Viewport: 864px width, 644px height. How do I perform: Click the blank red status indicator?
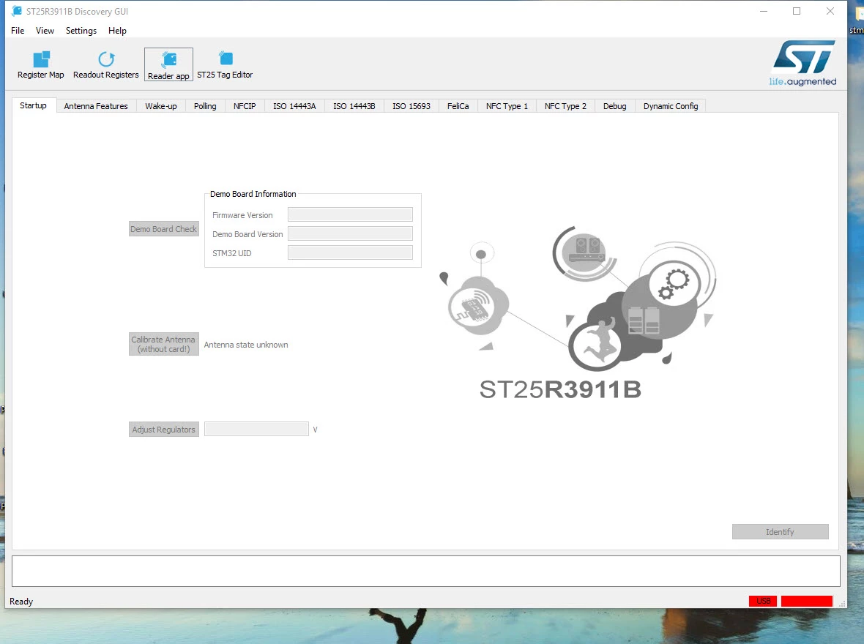807,601
